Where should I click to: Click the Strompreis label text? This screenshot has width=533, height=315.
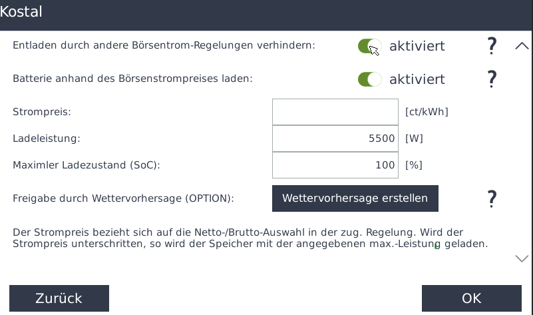[42, 112]
